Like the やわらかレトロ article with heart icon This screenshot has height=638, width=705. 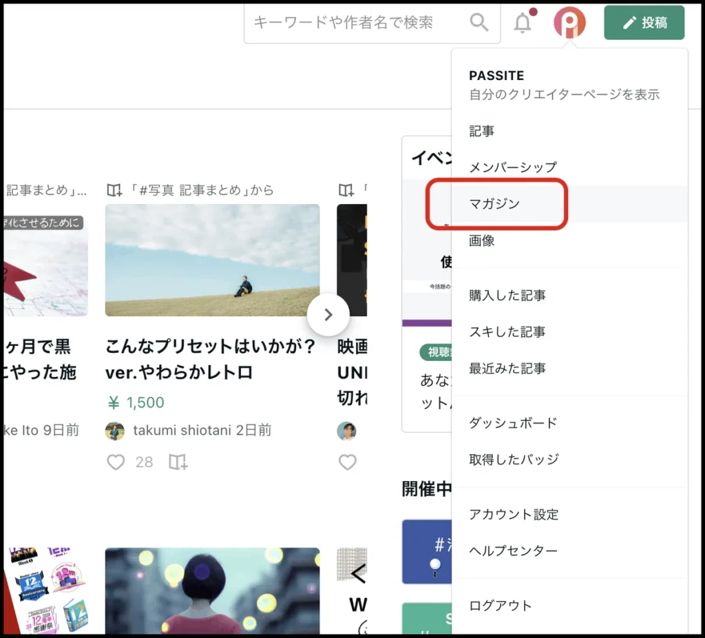point(116,462)
